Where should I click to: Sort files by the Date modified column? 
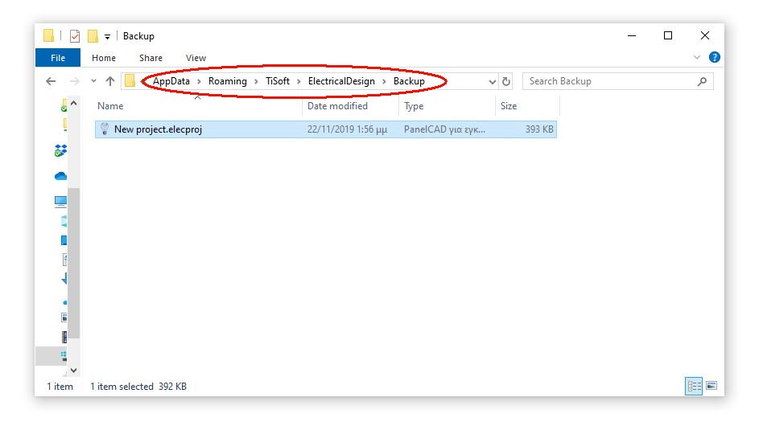click(337, 106)
